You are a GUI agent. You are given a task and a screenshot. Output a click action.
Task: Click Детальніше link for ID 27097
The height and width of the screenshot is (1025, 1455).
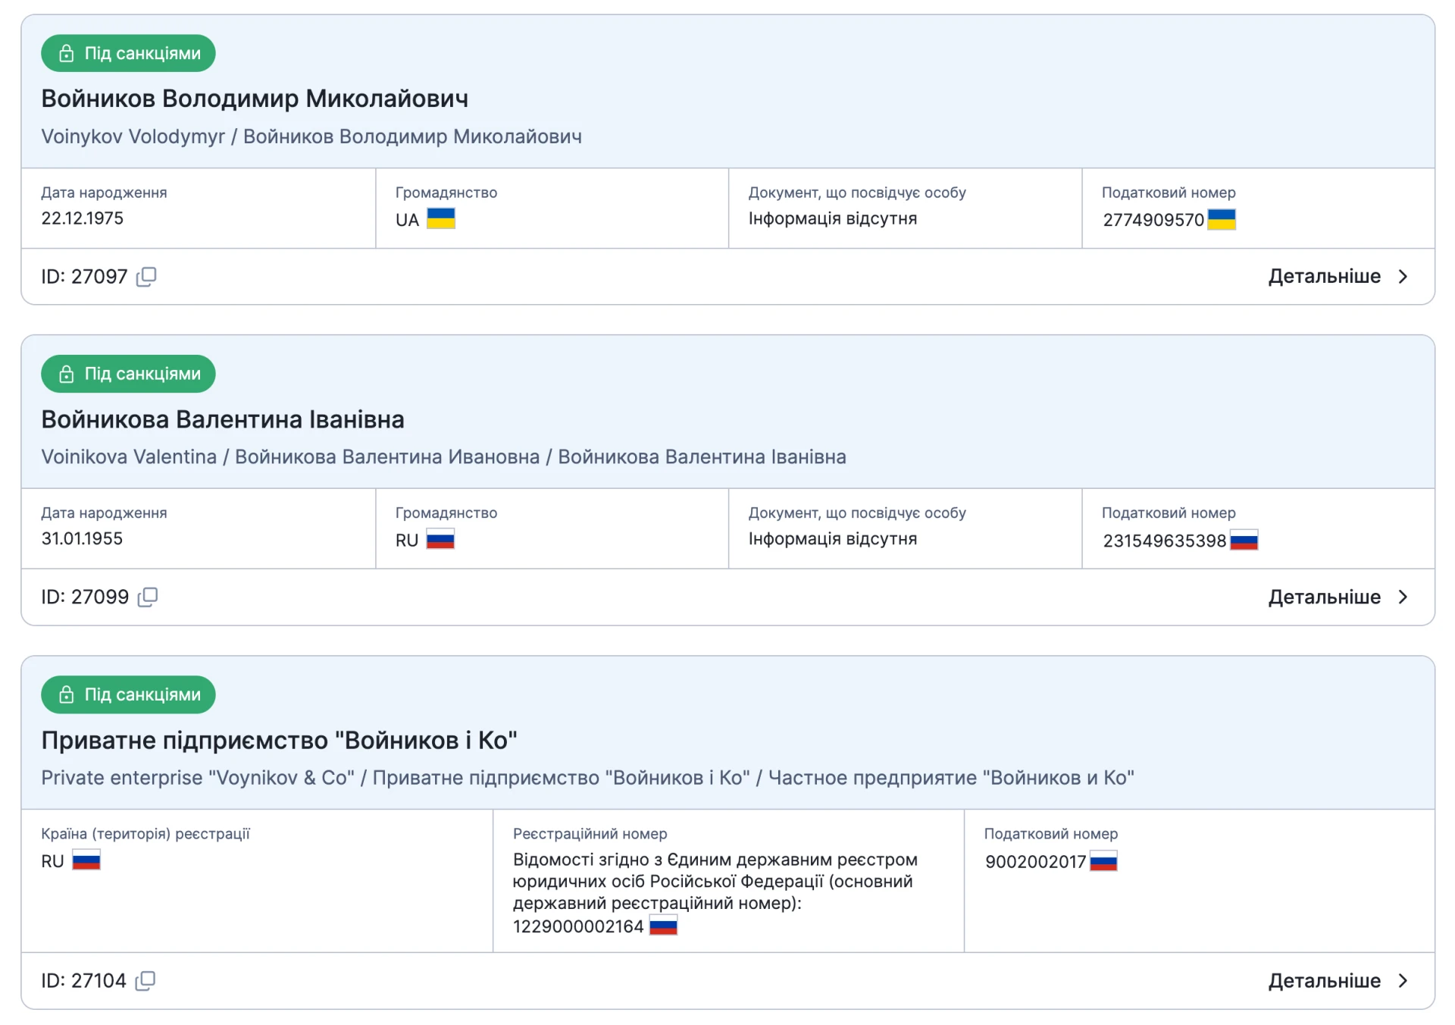[x=1324, y=277]
